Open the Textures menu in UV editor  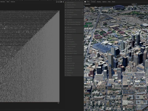13,2
